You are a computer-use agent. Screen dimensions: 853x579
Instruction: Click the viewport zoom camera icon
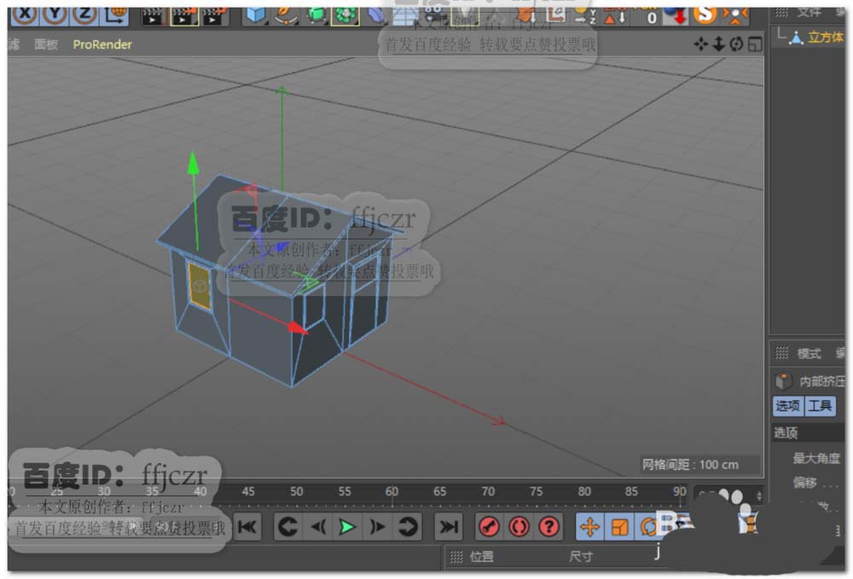(x=718, y=44)
